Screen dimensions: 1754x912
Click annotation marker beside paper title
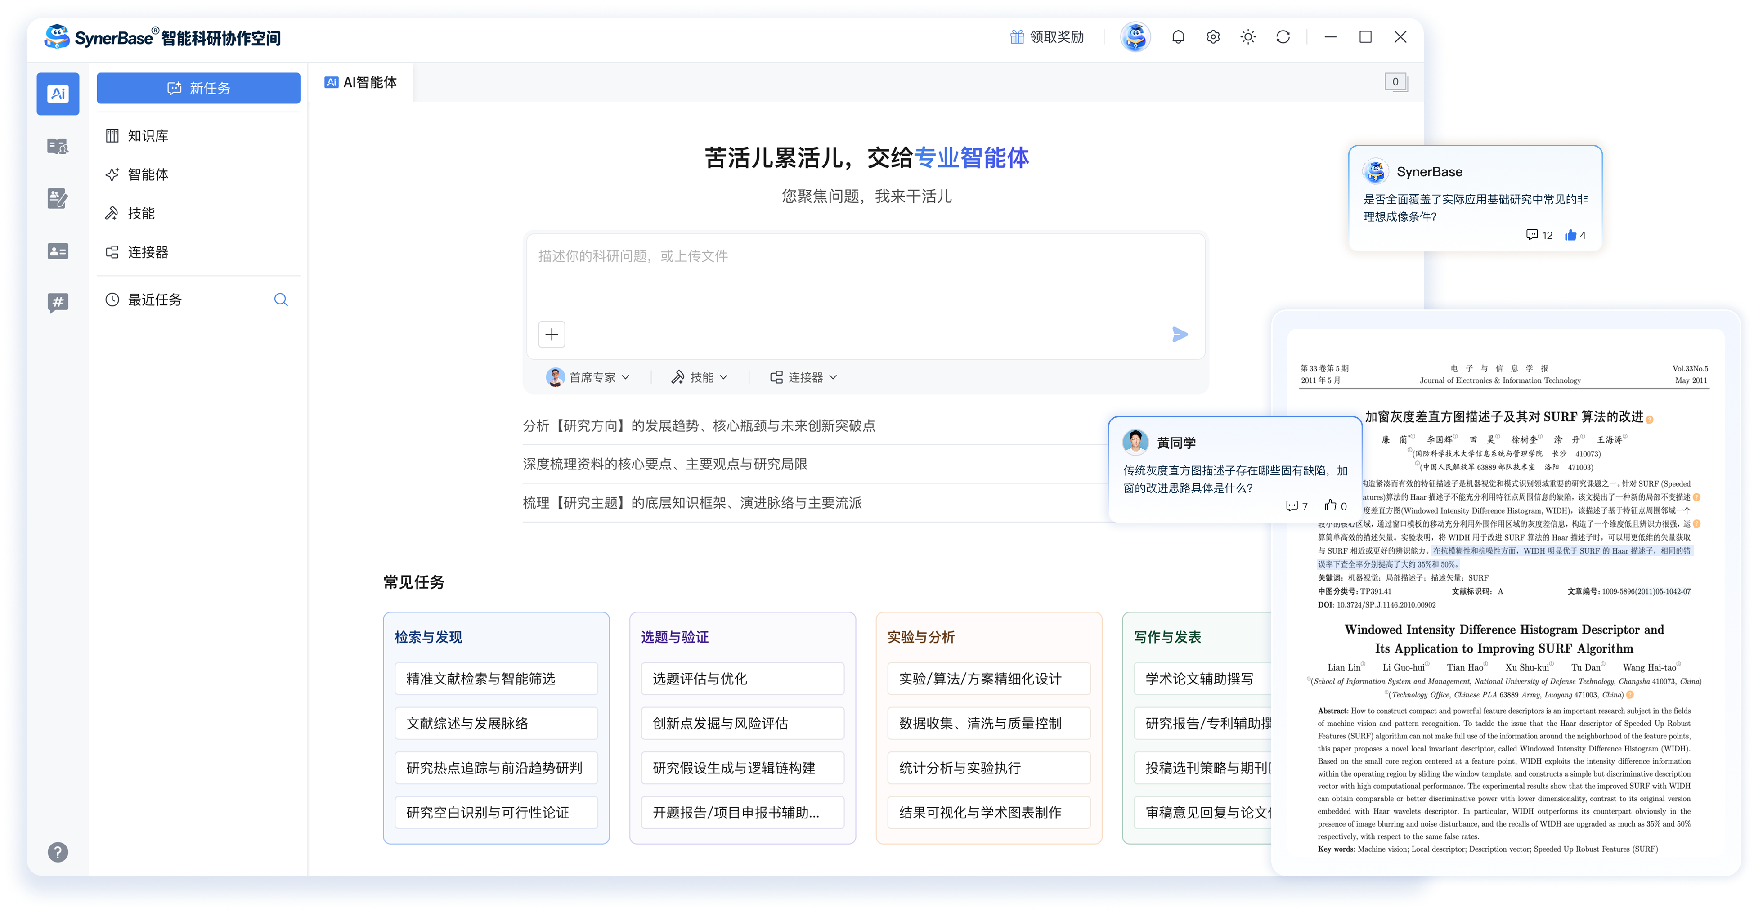pyautogui.click(x=1650, y=419)
